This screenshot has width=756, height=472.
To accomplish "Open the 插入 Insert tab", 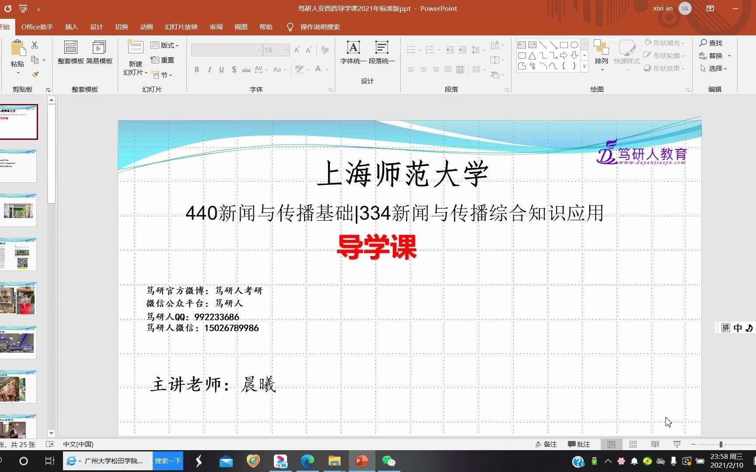I will click(71, 27).
